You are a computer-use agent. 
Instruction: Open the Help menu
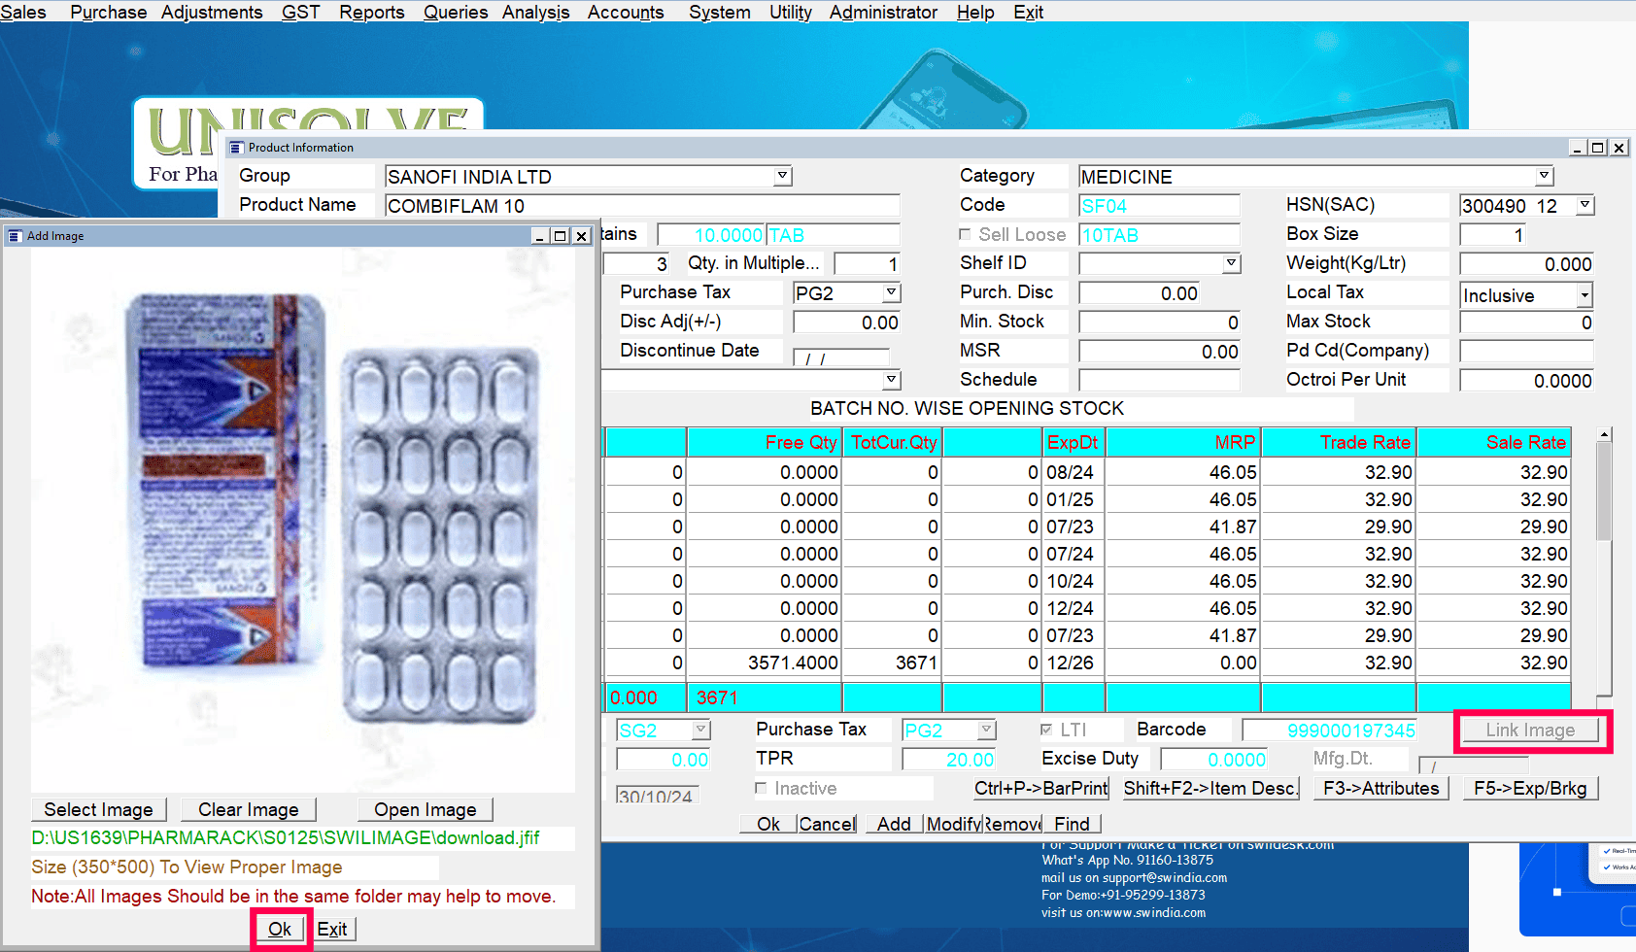pyautogui.click(x=975, y=12)
